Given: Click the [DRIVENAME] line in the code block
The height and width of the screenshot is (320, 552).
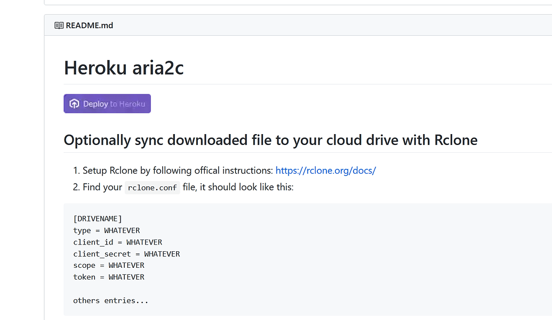Looking at the screenshot, I should [x=98, y=219].
